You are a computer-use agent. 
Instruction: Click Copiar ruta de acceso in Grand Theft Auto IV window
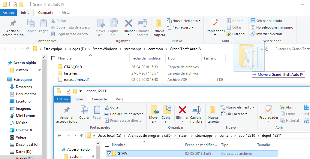[x=71, y=27]
